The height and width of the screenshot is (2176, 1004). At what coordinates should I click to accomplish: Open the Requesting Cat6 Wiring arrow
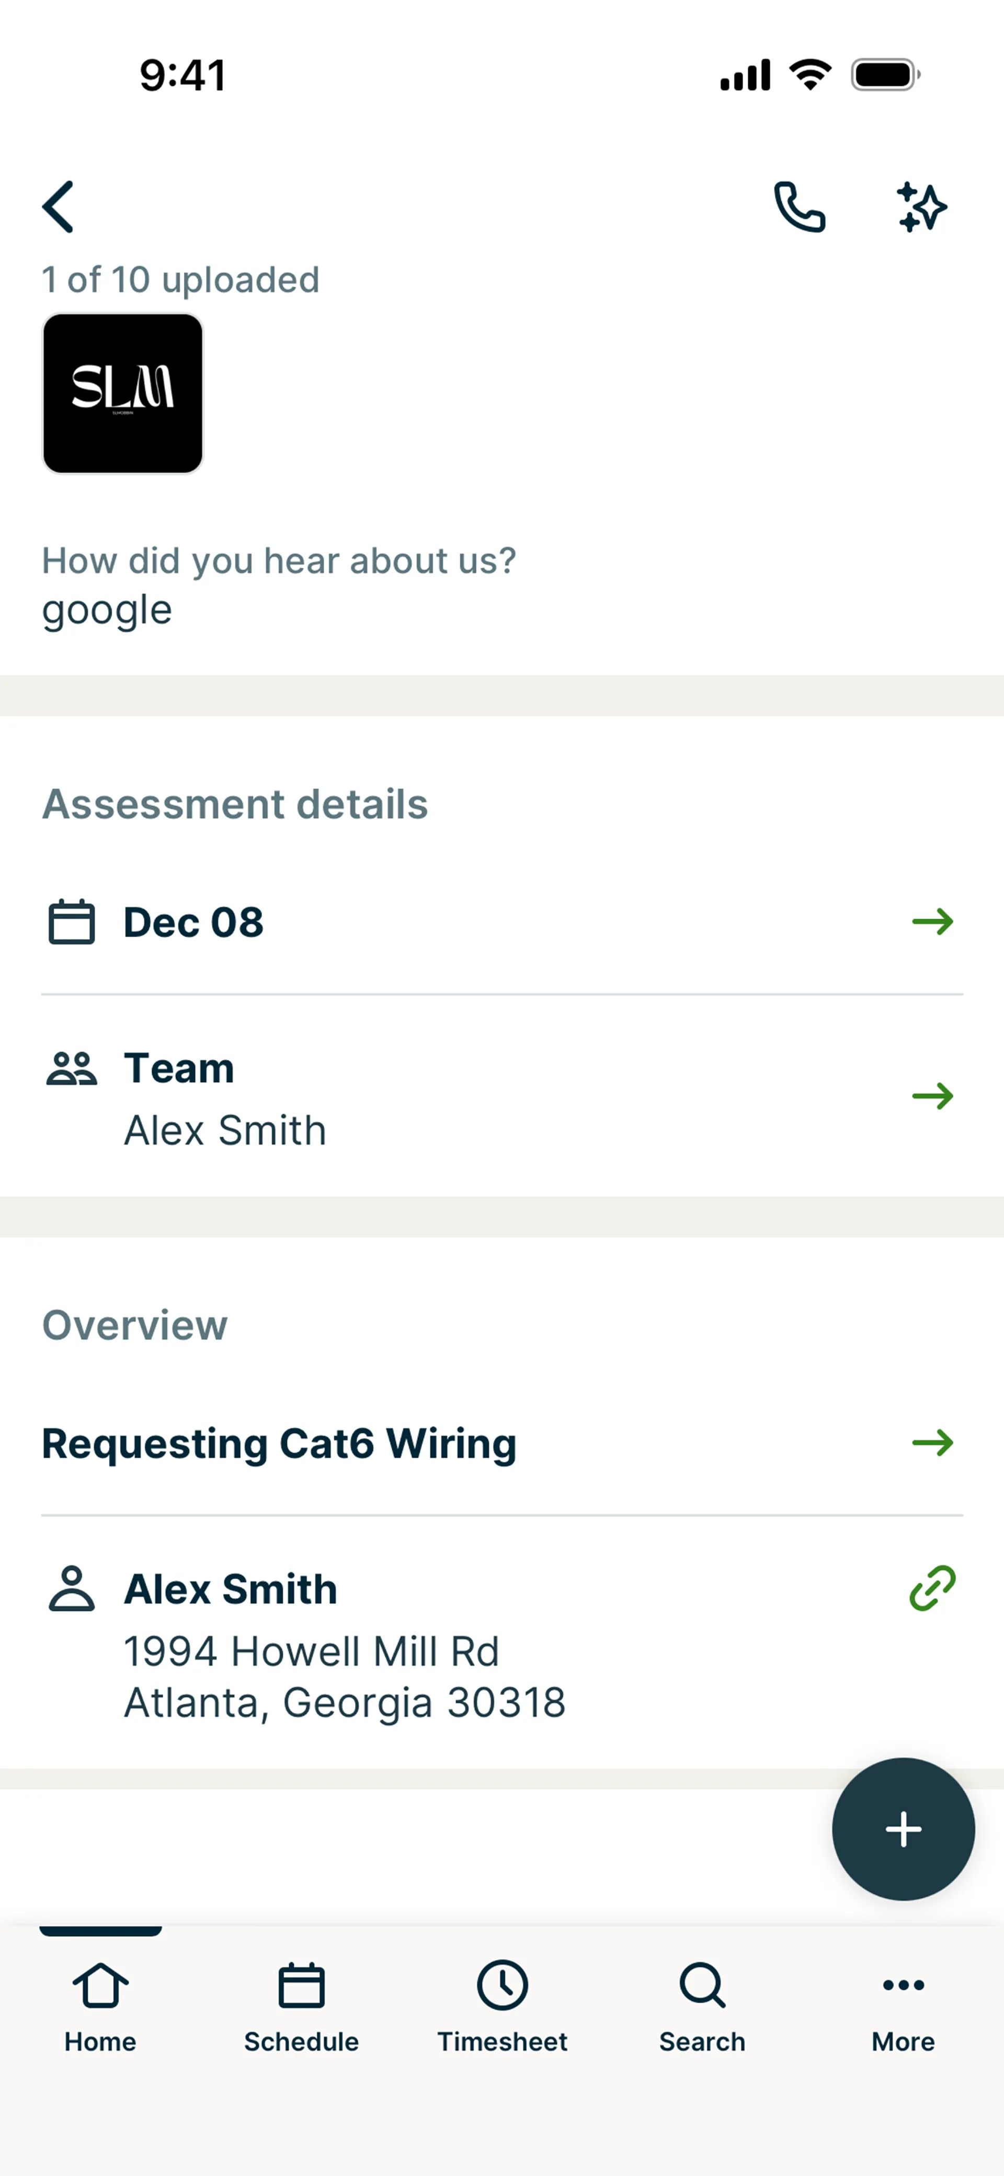coord(932,1443)
